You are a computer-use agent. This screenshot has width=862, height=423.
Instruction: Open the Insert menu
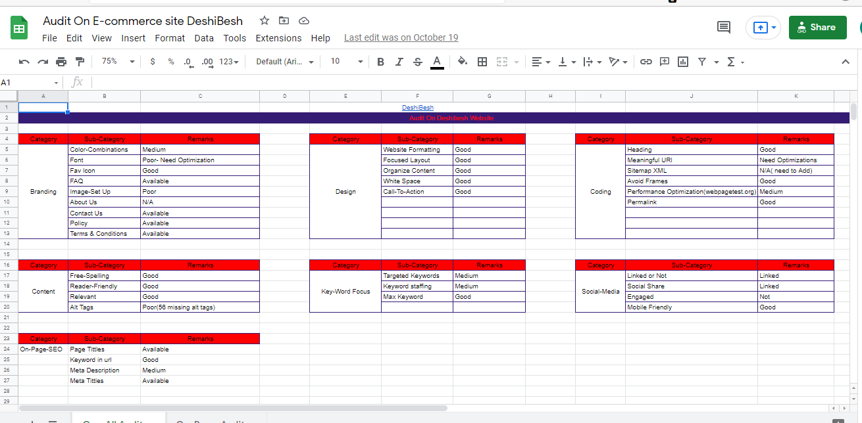(134, 38)
